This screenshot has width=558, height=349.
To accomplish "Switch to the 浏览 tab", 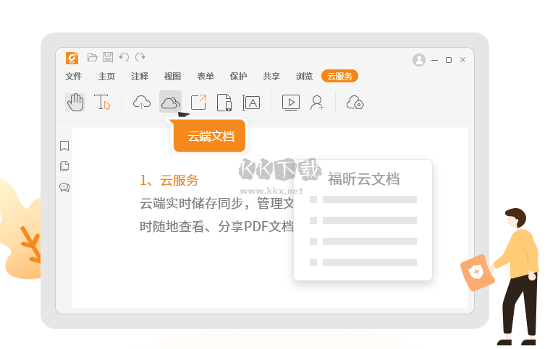I will coord(304,77).
